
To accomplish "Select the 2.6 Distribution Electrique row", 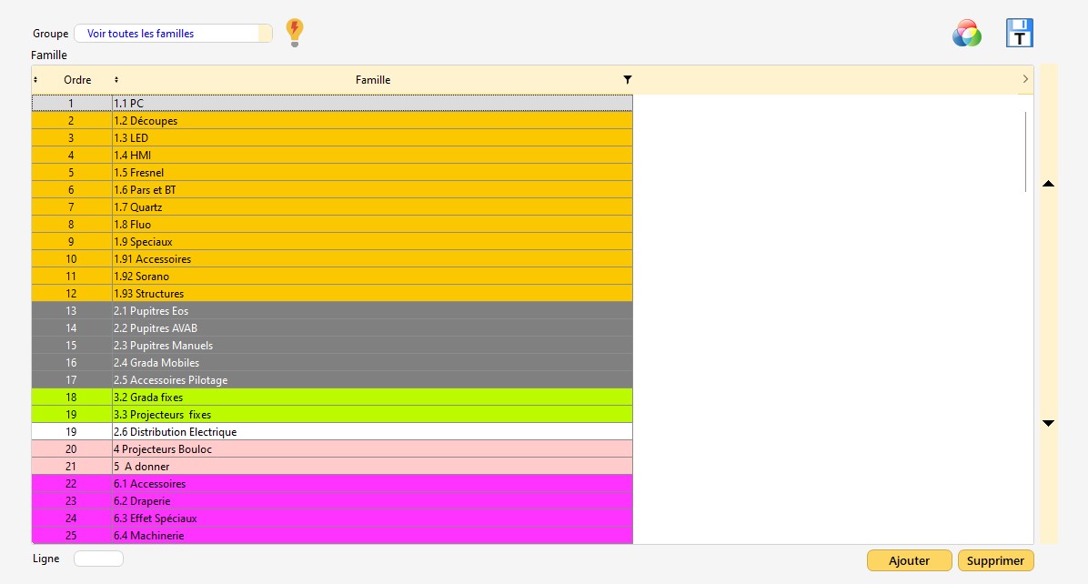I will pyautogui.click(x=364, y=432).
